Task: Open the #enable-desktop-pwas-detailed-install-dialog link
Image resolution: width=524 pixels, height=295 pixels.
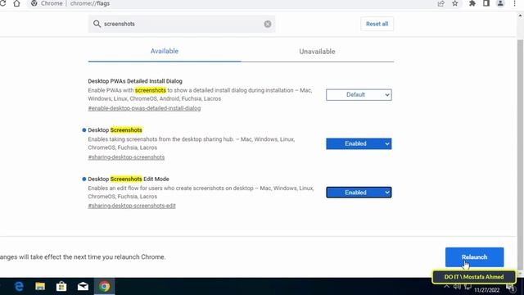Action: tap(144, 108)
